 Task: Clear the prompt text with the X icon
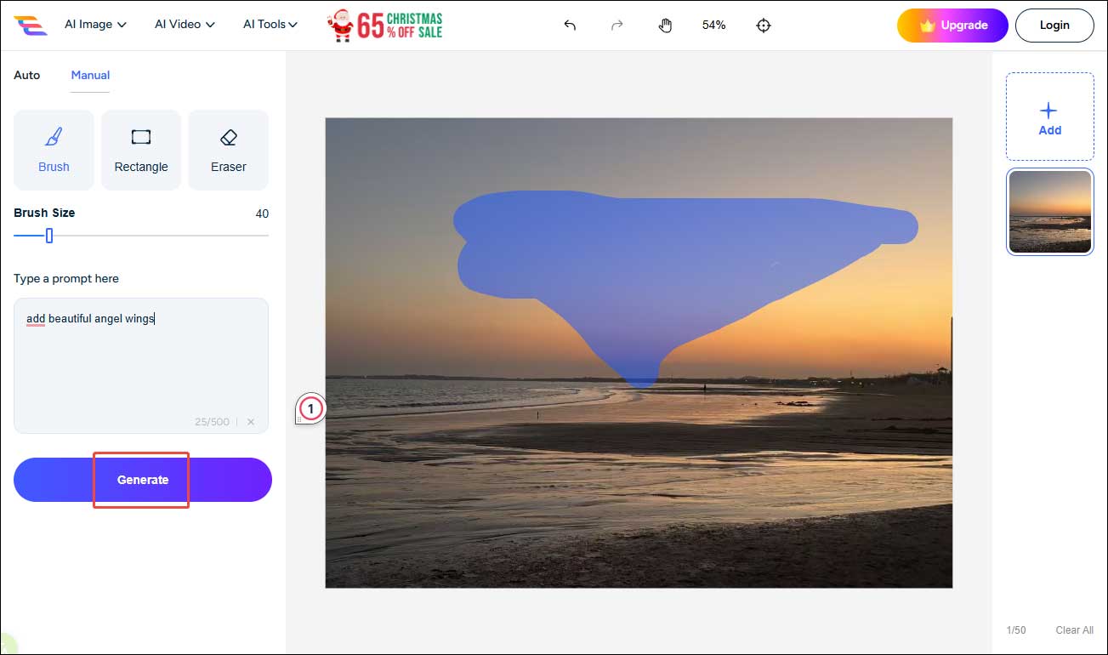tap(251, 421)
